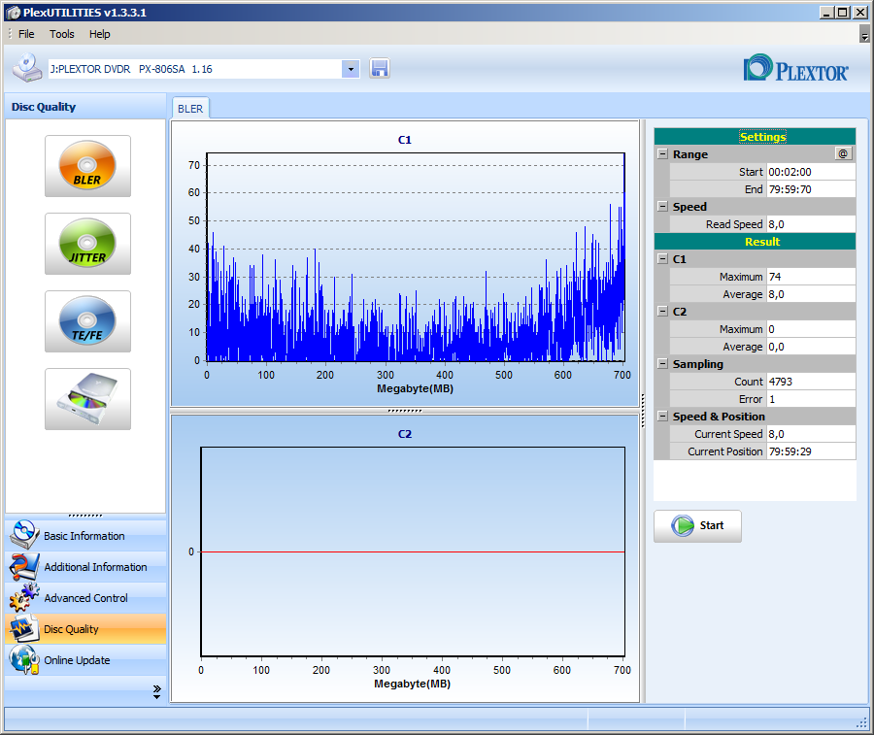
Task: Open the TE/FE test icon
Action: click(x=87, y=321)
